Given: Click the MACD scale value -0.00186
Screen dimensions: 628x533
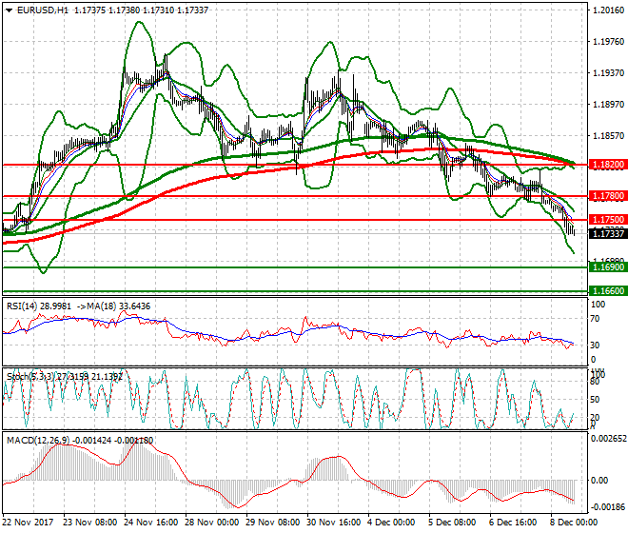Looking at the screenshot, I should [x=608, y=507].
